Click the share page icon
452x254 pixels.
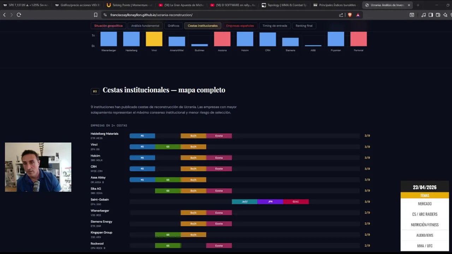341,15
